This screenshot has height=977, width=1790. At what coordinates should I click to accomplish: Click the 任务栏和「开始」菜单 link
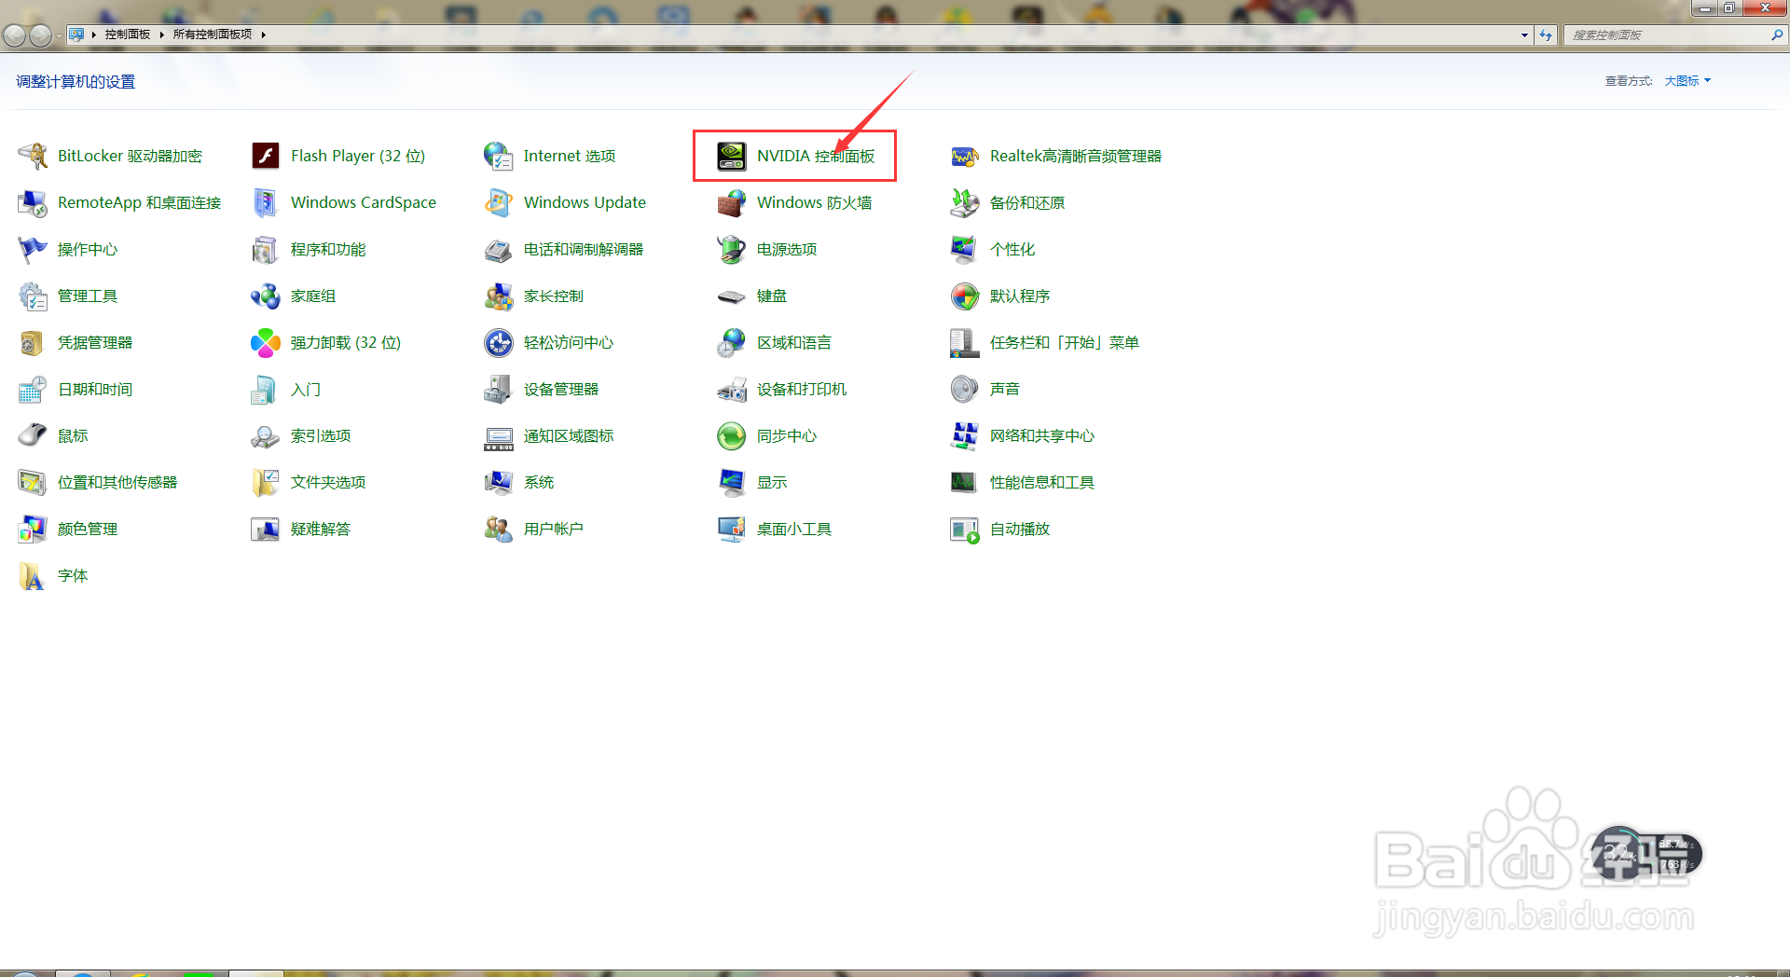click(x=1064, y=342)
